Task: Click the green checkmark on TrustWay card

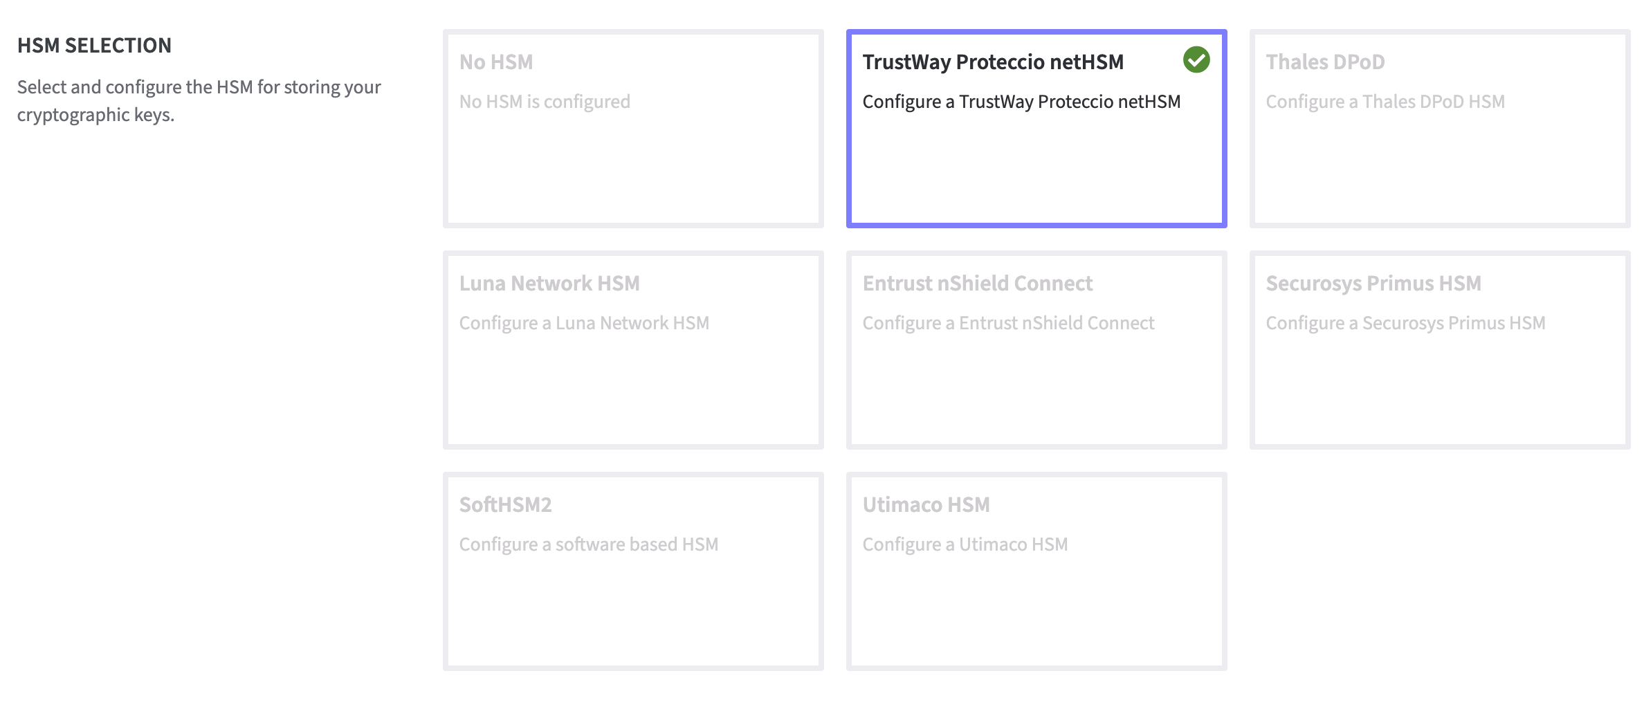Action: tap(1196, 60)
